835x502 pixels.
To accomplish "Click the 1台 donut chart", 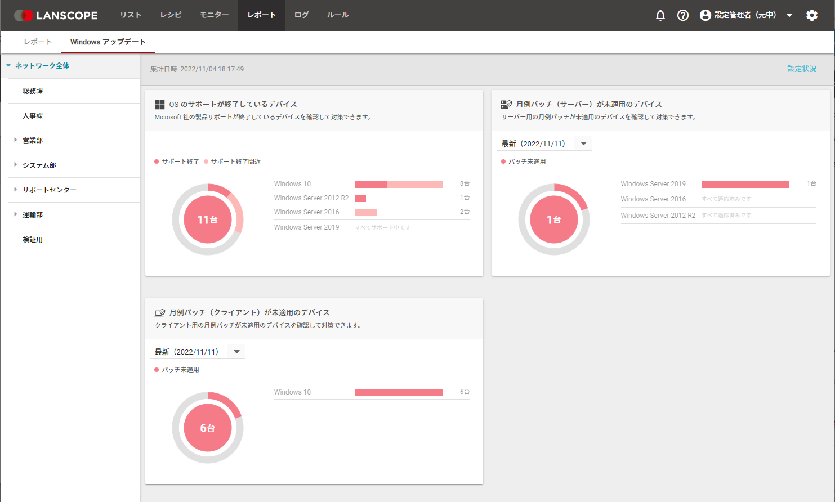I will tap(554, 219).
